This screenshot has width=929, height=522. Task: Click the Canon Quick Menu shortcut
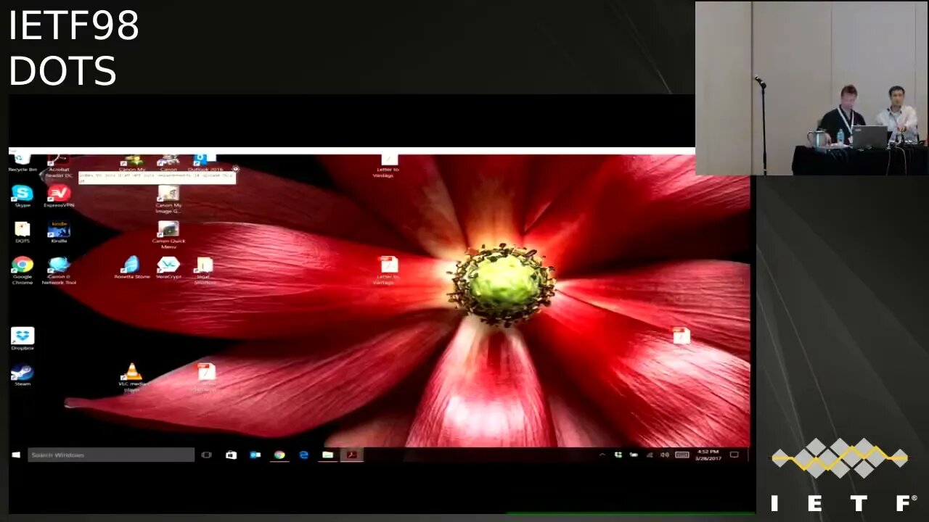(x=168, y=235)
